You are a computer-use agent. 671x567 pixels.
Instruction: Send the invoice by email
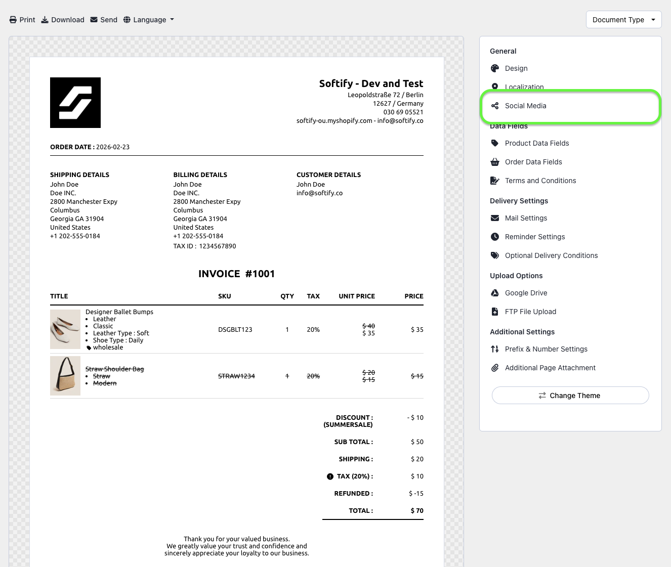[x=104, y=20]
